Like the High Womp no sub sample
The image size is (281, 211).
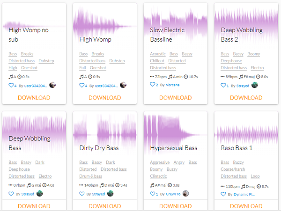pyautogui.click(x=11, y=85)
